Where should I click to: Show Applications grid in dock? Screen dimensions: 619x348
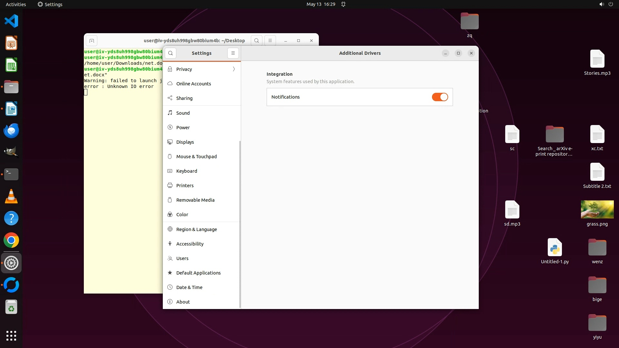pyautogui.click(x=11, y=336)
